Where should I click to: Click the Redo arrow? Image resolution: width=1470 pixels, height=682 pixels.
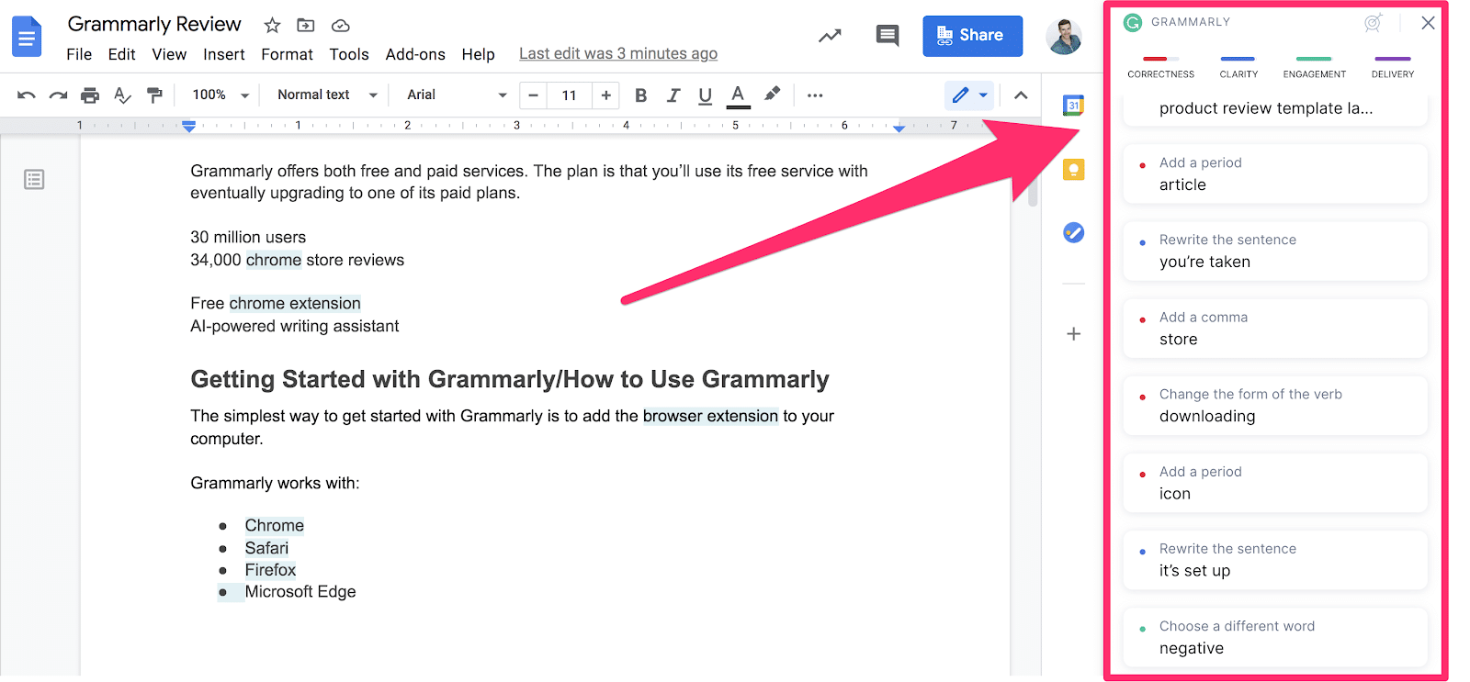(x=58, y=95)
